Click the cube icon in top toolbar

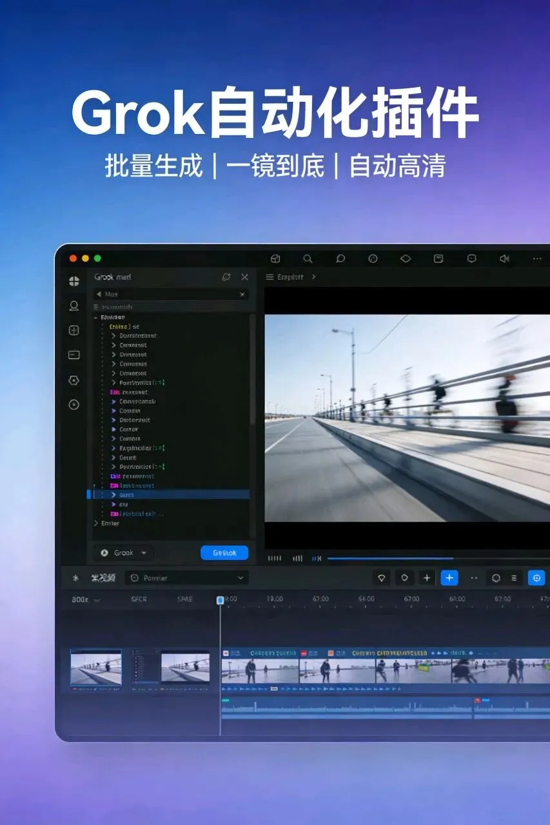(275, 258)
